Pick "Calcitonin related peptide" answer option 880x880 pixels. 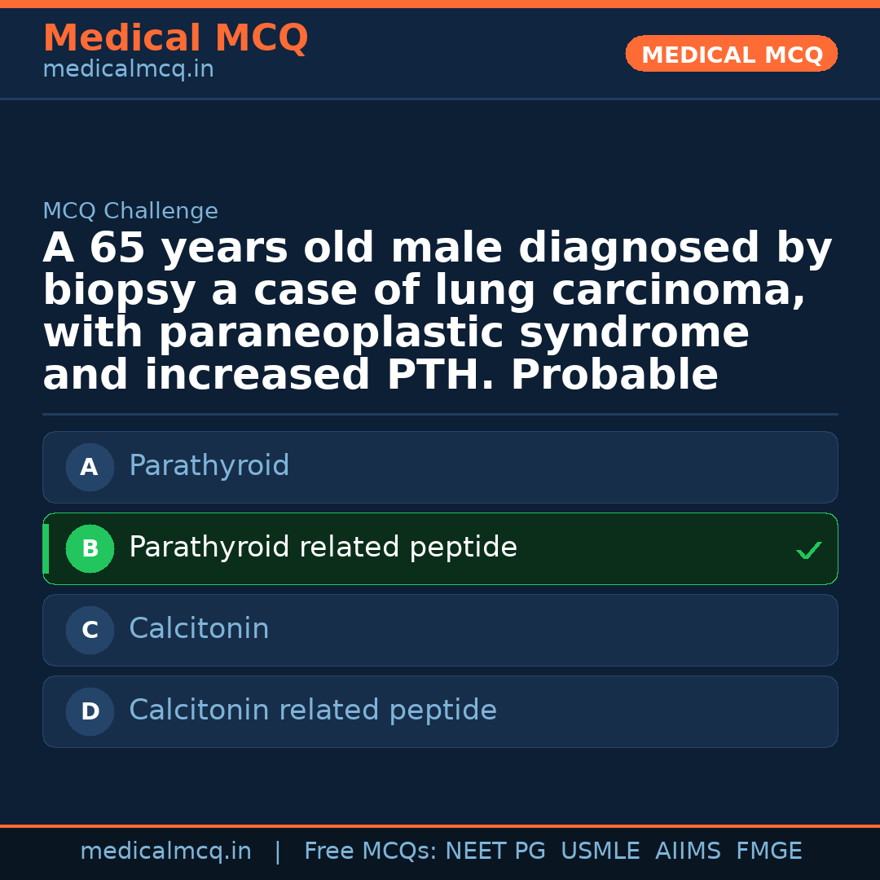(313, 711)
